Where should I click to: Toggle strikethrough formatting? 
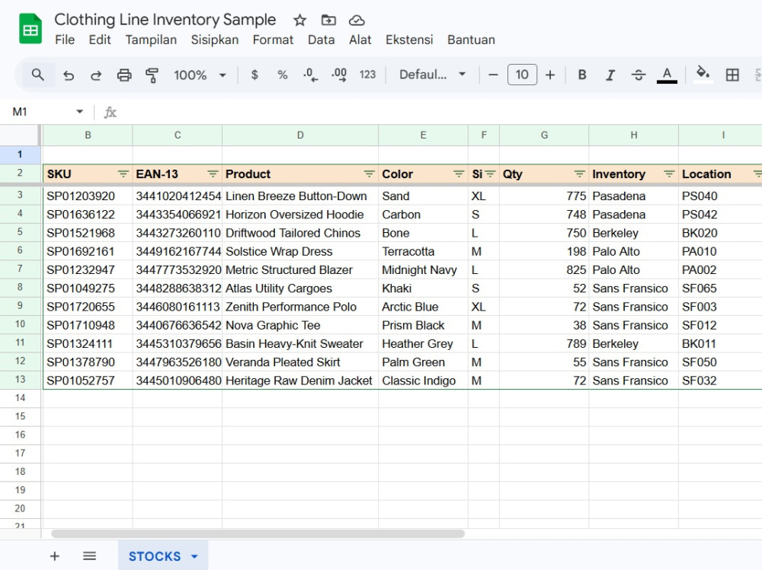pos(638,75)
